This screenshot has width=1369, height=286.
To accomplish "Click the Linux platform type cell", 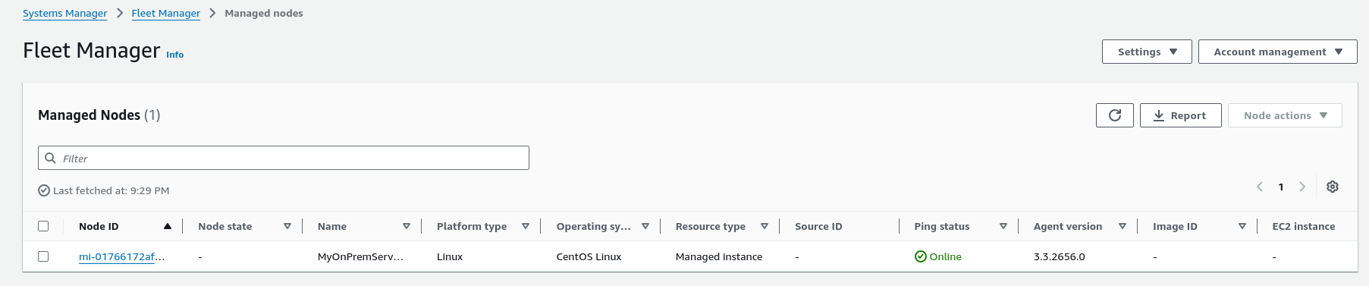I will point(450,256).
